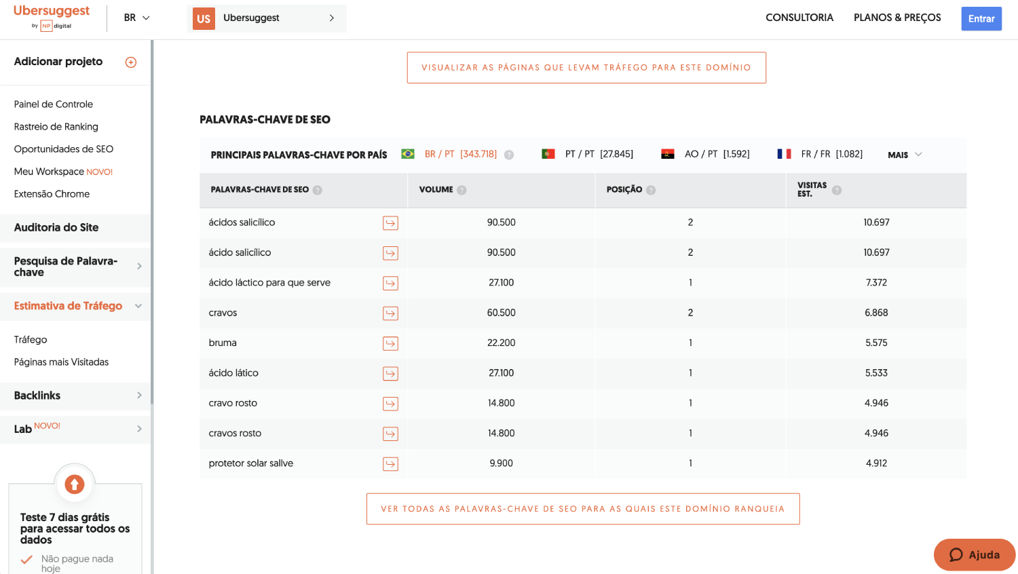Click the VER TODAS AS PALAVRAS-CHAVE button
1018x574 pixels.
(x=583, y=508)
